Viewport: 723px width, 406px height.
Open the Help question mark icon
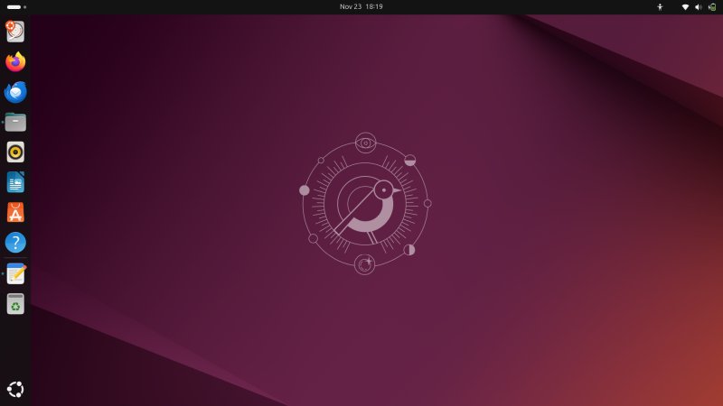tap(15, 243)
